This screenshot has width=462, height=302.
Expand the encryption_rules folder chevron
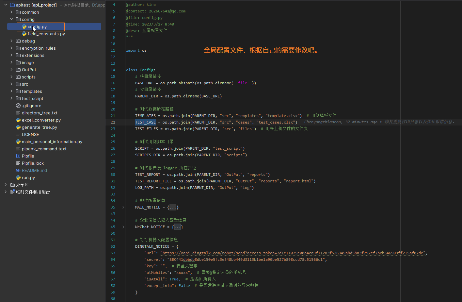click(x=11, y=48)
